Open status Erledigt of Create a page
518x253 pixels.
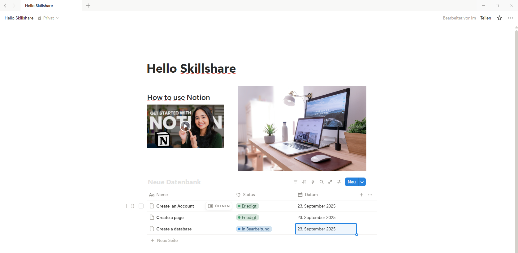tap(248, 217)
